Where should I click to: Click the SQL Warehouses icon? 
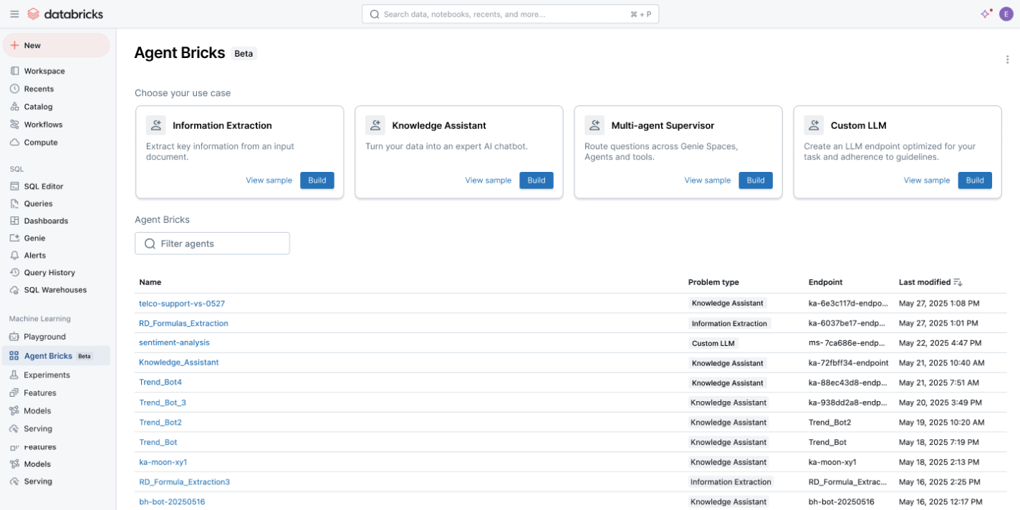tap(14, 290)
